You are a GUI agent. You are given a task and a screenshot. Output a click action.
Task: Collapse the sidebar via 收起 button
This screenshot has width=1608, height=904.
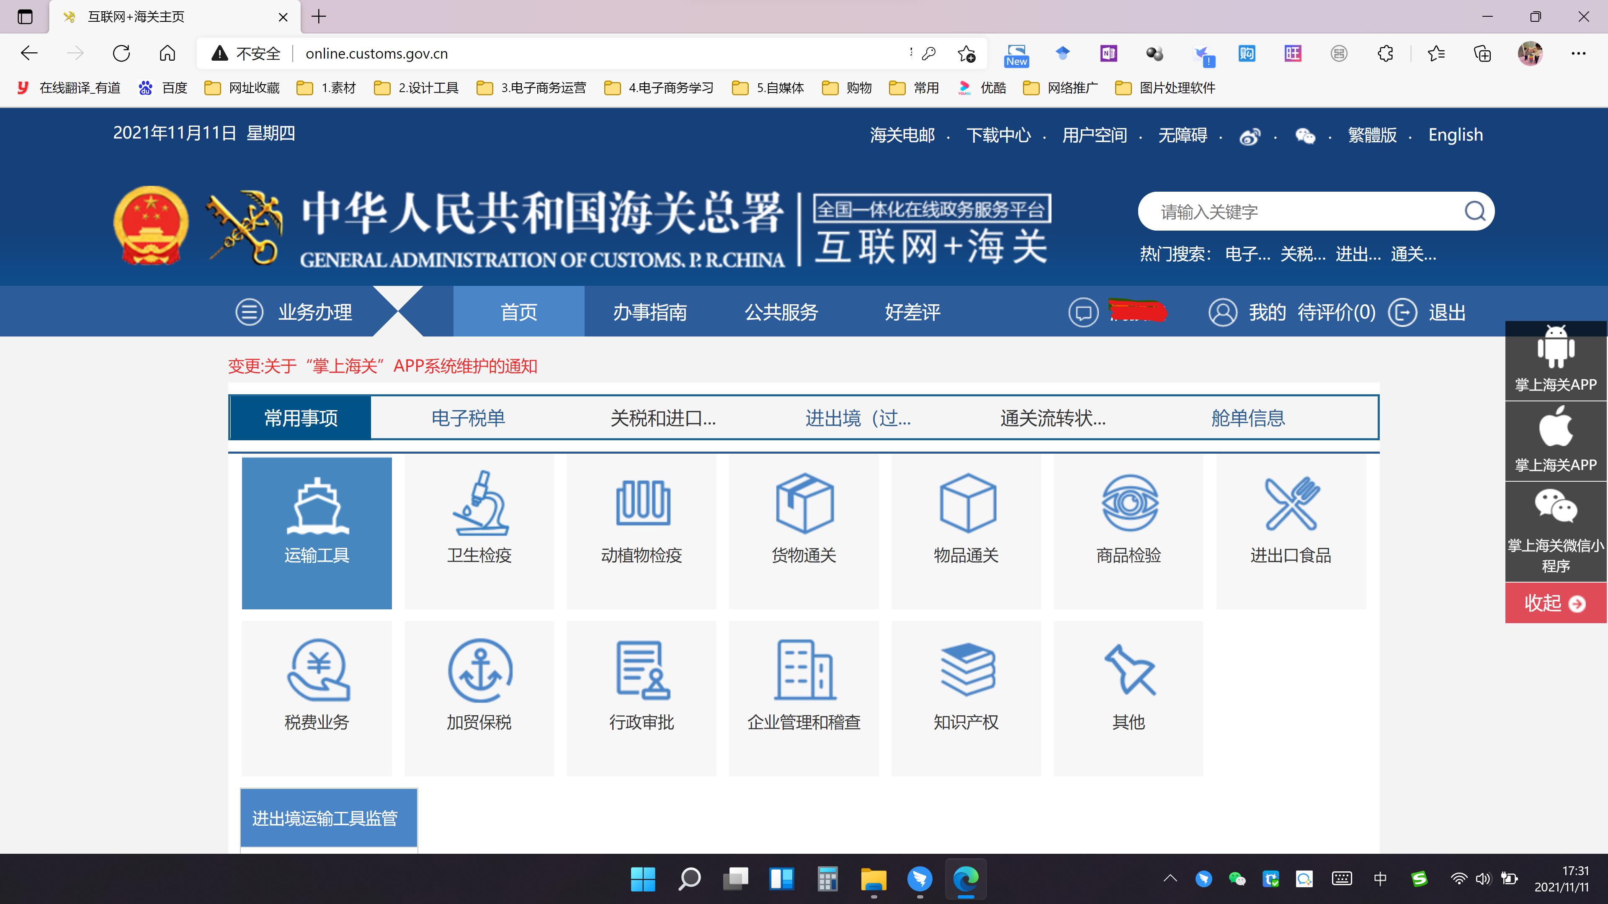click(1554, 603)
